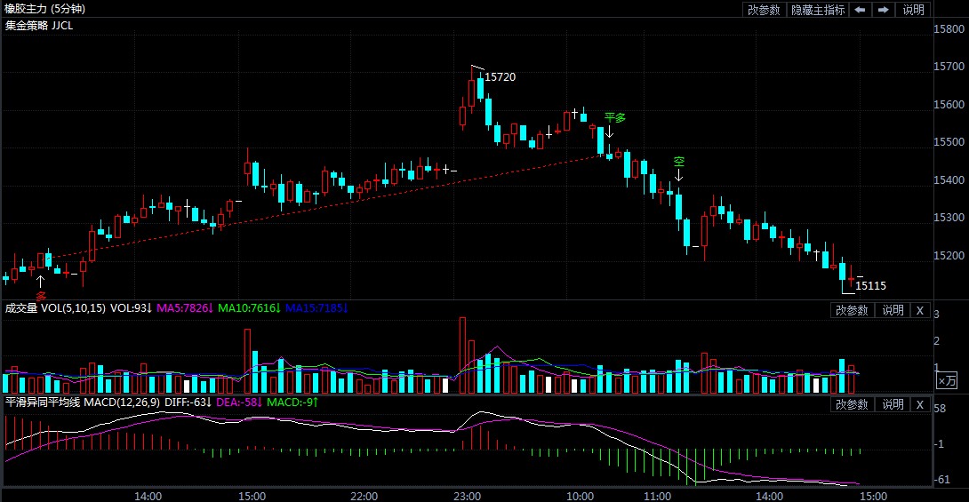The width and height of the screenshot is (969, 502).
Task: Close the volume indicator panel
Action: [919, 310]
